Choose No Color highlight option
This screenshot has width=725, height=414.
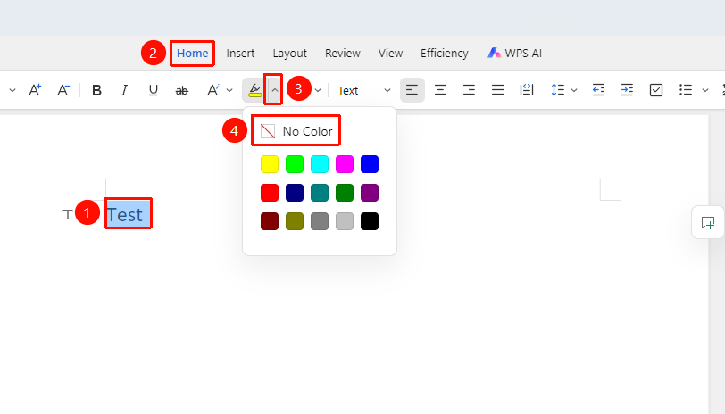296,131
